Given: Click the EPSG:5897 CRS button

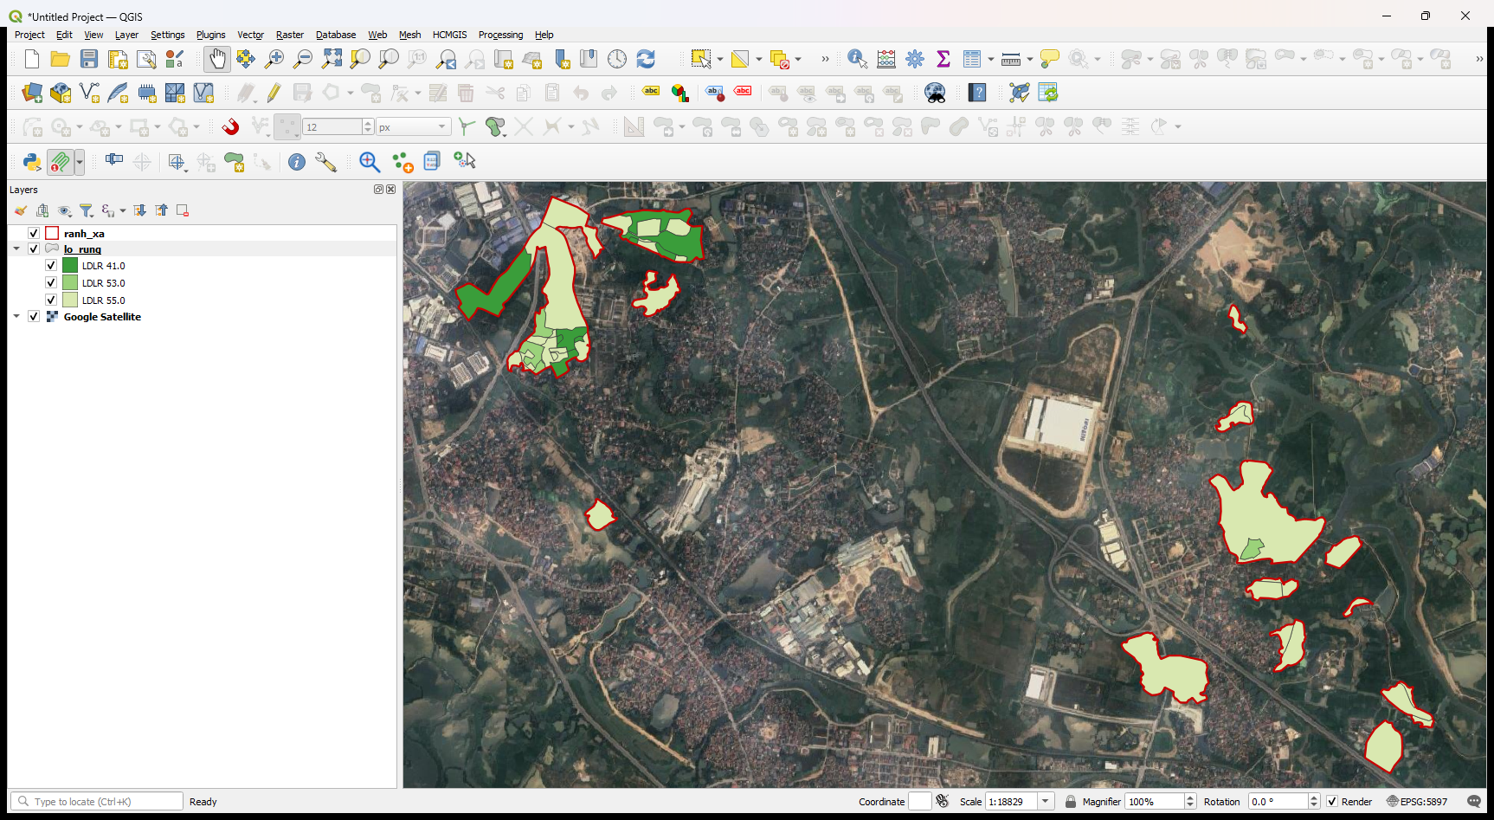Looking at the screenshot, I should click(x=1417, y=802).
